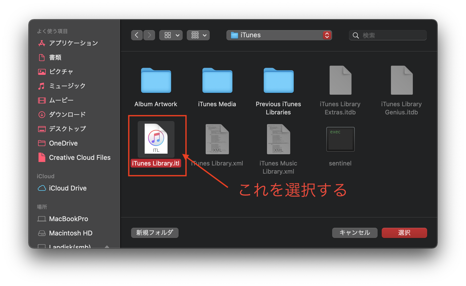Screen dimensions: 466x286
Task: Open the icon view mode dropdown
Action: [x=171, y=35]
